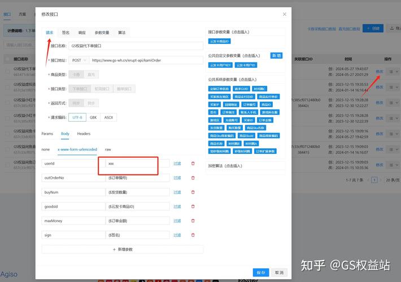Remove the buyNum parameter via trash icon

tap(193, 192)
